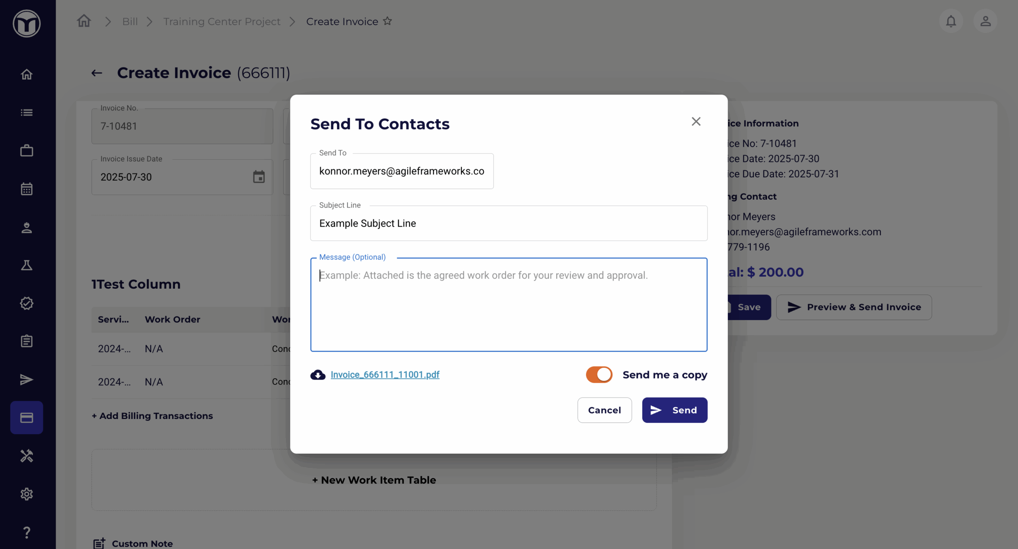
Task: Open the flask lab icon in sidebar
Action: tap(27, 265)
